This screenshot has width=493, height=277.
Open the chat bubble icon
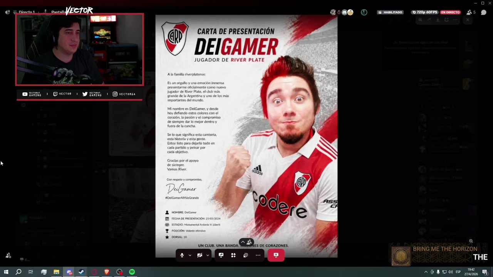click(x=484, y=12)
